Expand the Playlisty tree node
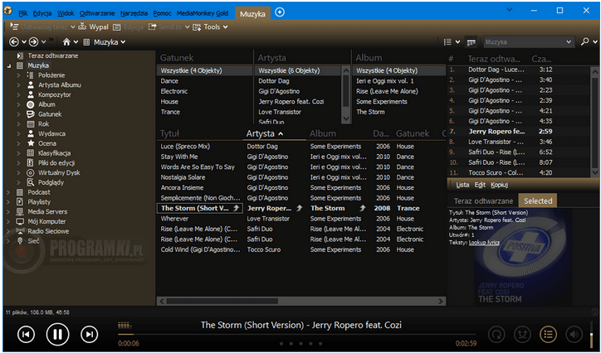The image size is (601, 353). click(x=8, y=202)
